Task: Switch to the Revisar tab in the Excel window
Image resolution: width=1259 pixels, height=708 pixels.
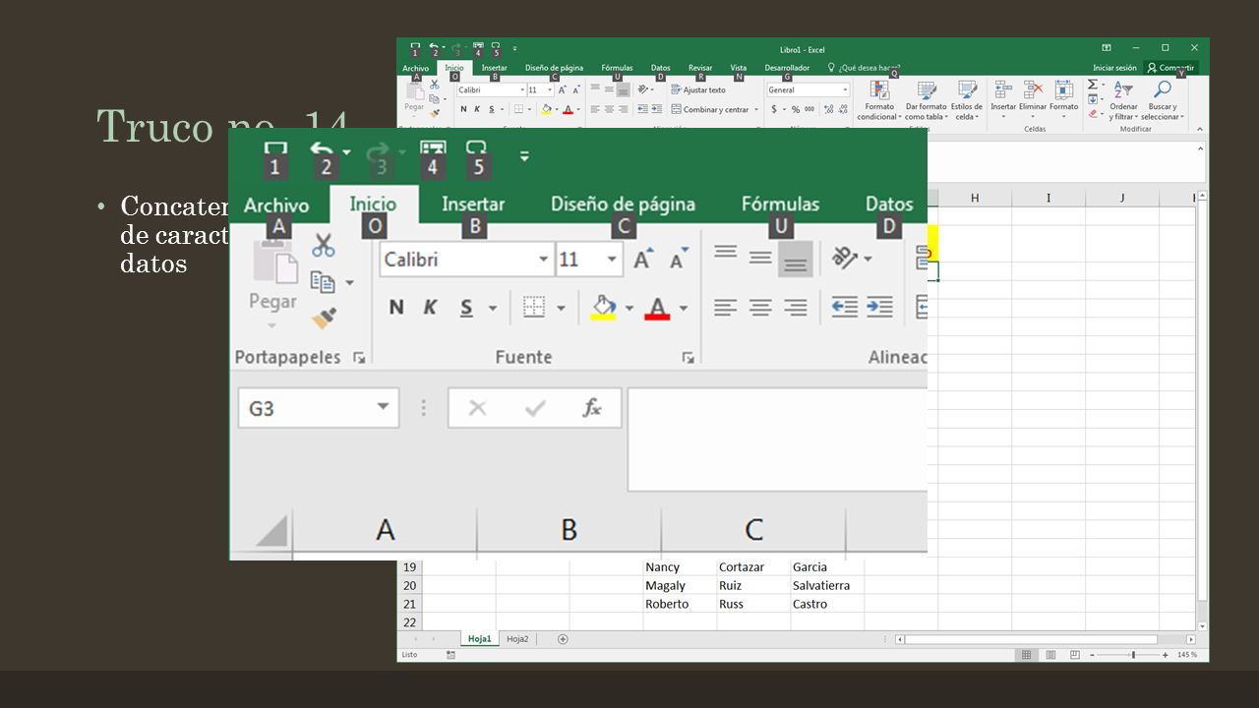Action: click(700, 68)
